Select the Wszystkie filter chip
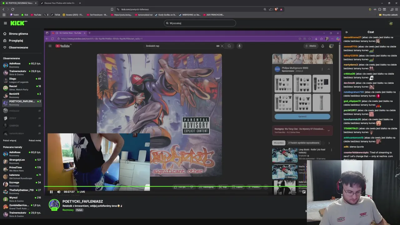The width and height of the screenshot is (400, 225). [x=279, y=143]
